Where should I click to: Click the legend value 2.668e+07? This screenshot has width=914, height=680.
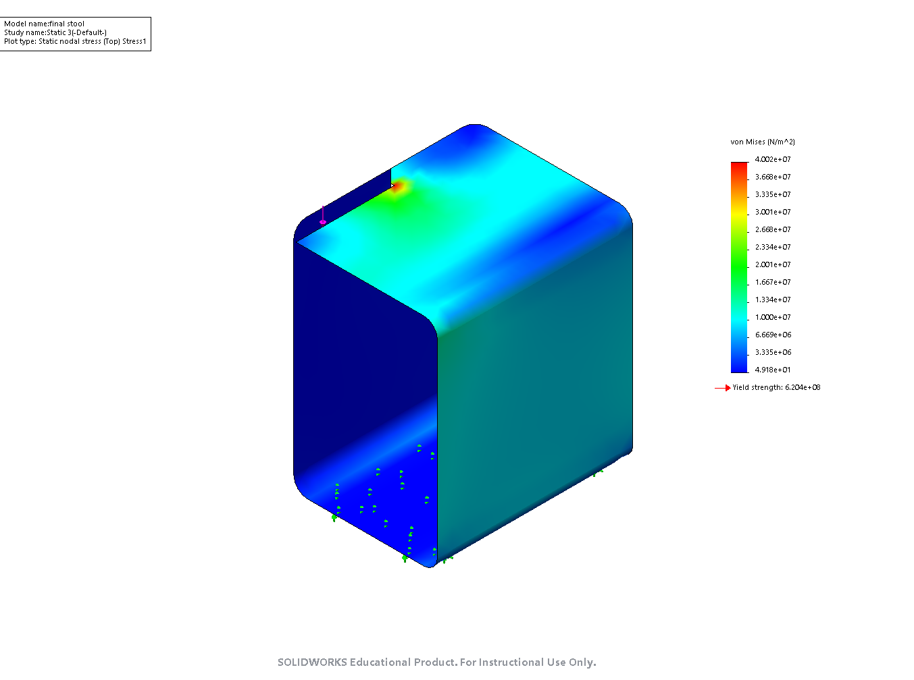(x=773, y=229)
